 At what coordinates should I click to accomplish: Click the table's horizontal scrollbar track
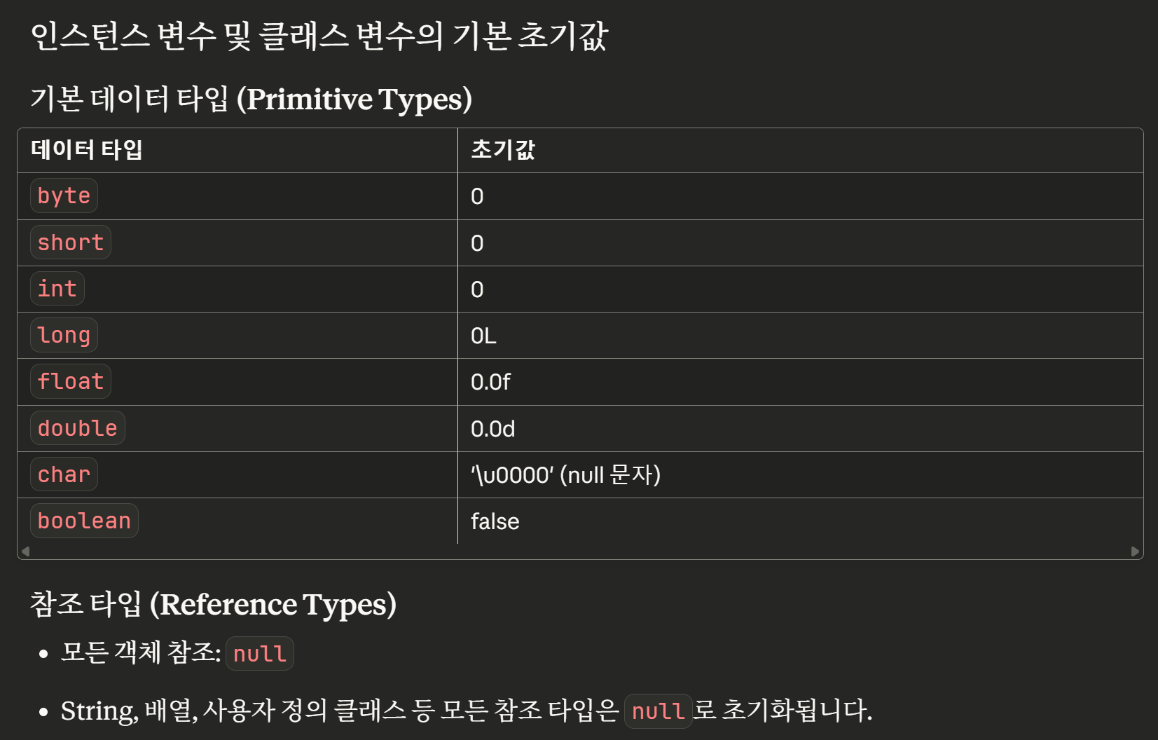(580, 551)
